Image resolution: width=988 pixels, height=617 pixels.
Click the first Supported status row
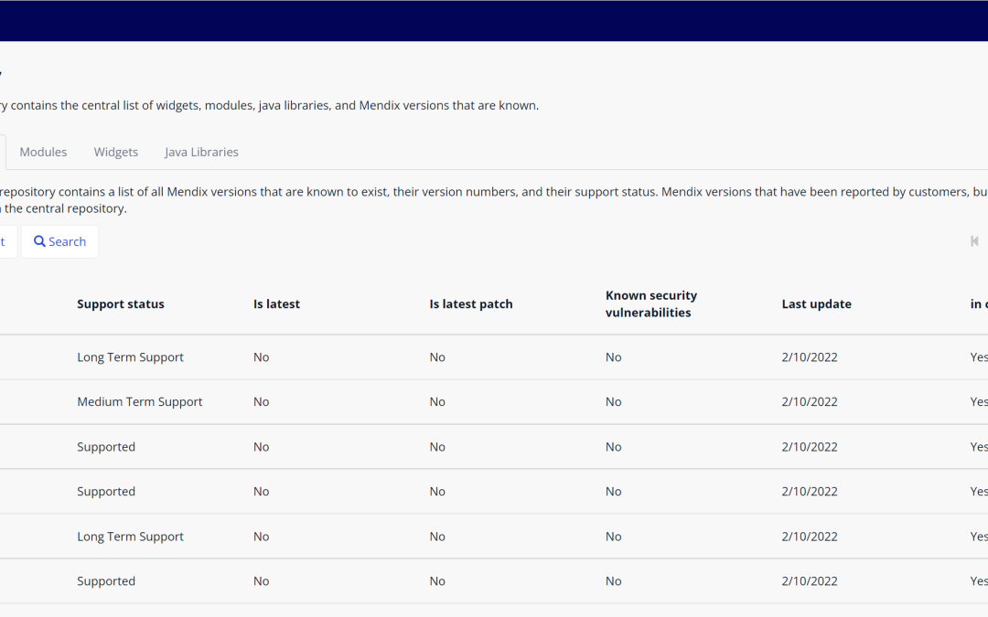point(106,447)
